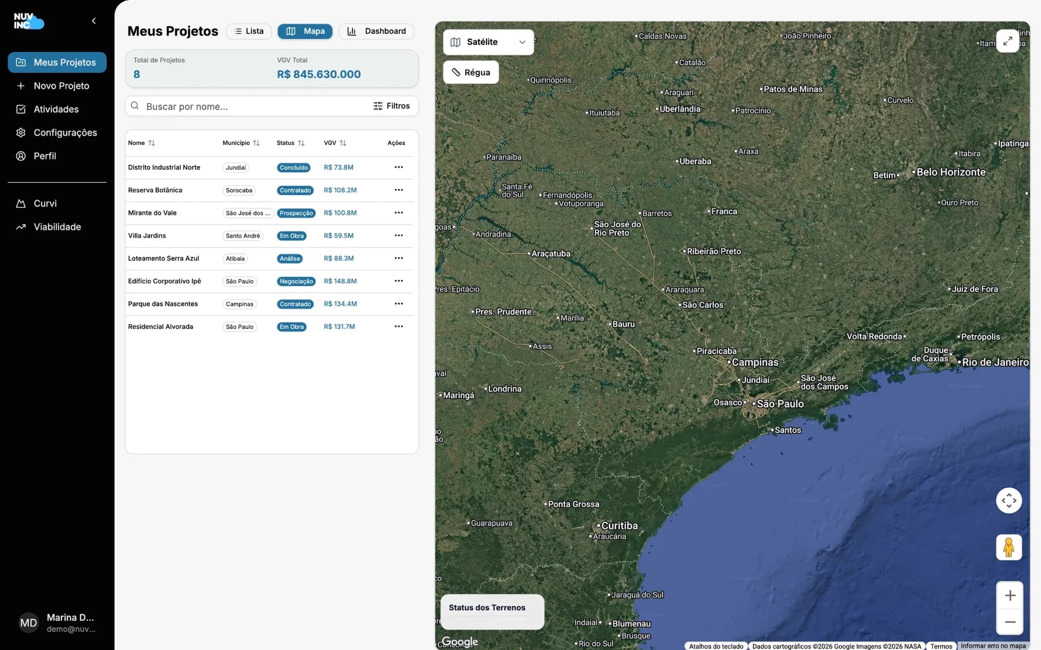Image resolution: width=1041 pixels, height=650 pixels.
Task: Open the Filtros panel
Action: point(391,106)
